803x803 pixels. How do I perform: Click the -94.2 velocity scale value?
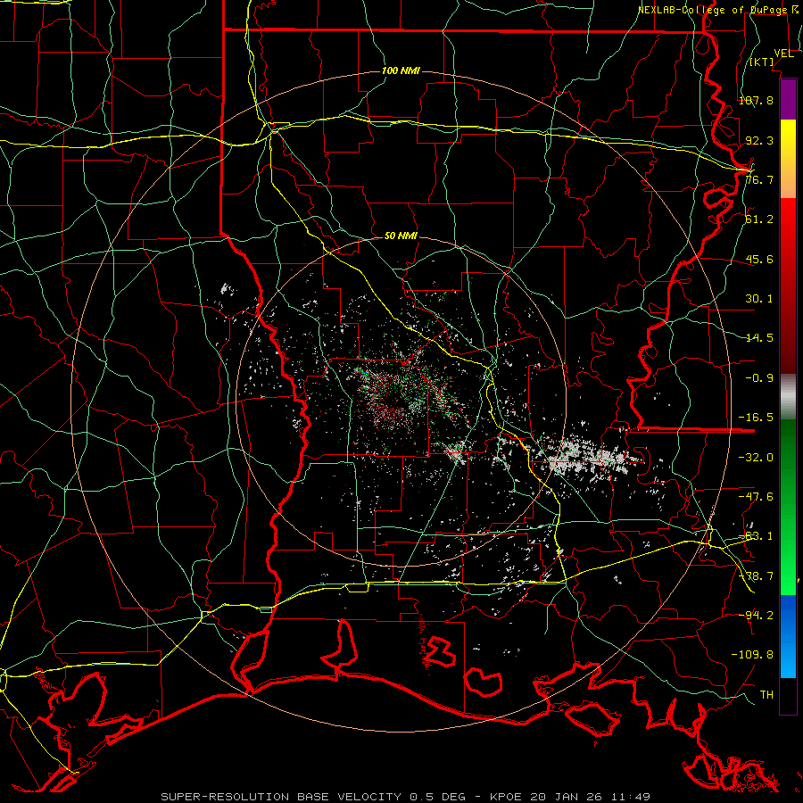tap(756, 616)
